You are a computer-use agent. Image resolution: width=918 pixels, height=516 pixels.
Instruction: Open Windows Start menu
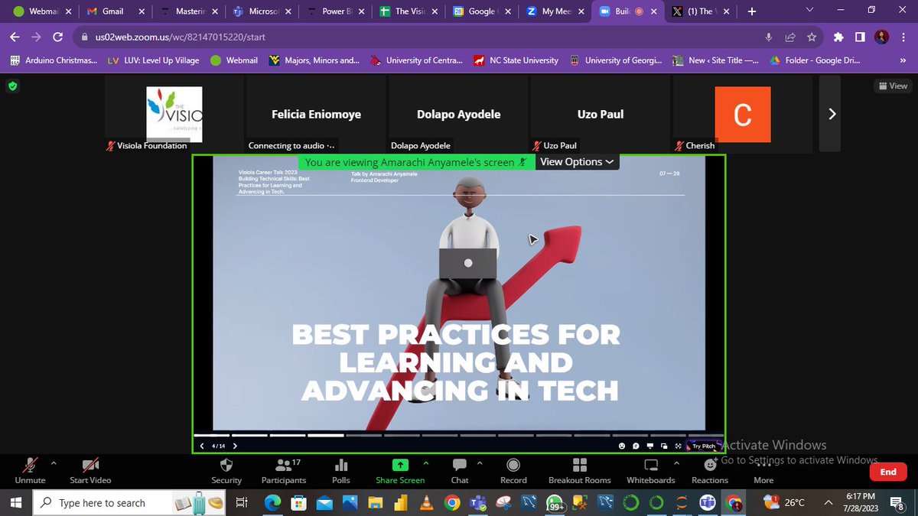(17, 502)
